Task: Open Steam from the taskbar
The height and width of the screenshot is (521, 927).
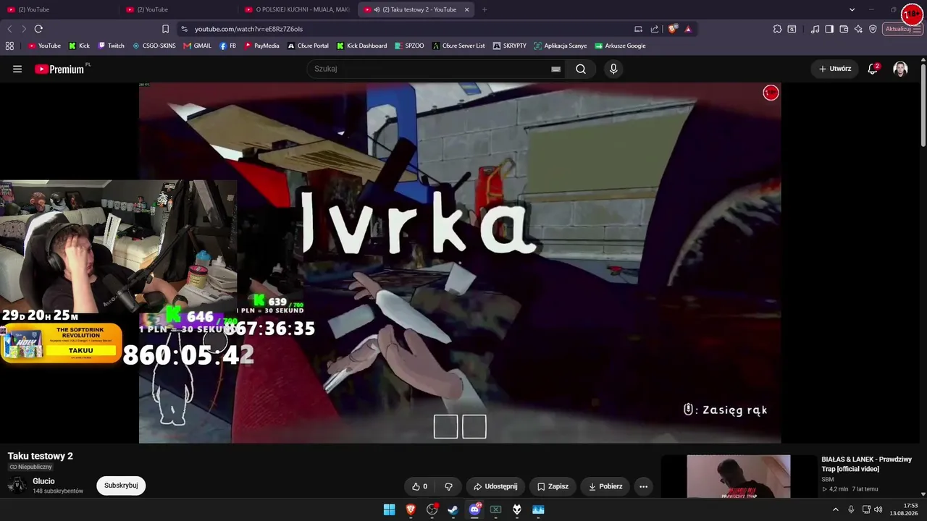Action: pyautogui.click(x=453, y=509)
